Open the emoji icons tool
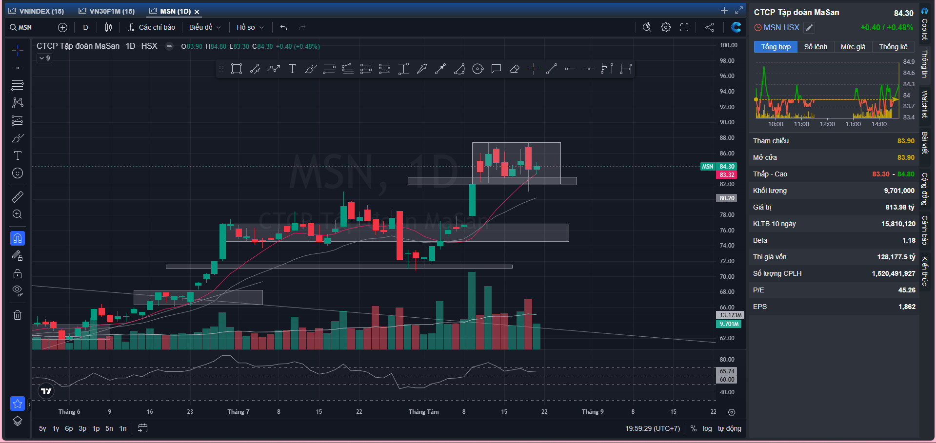 coord(18,173)
